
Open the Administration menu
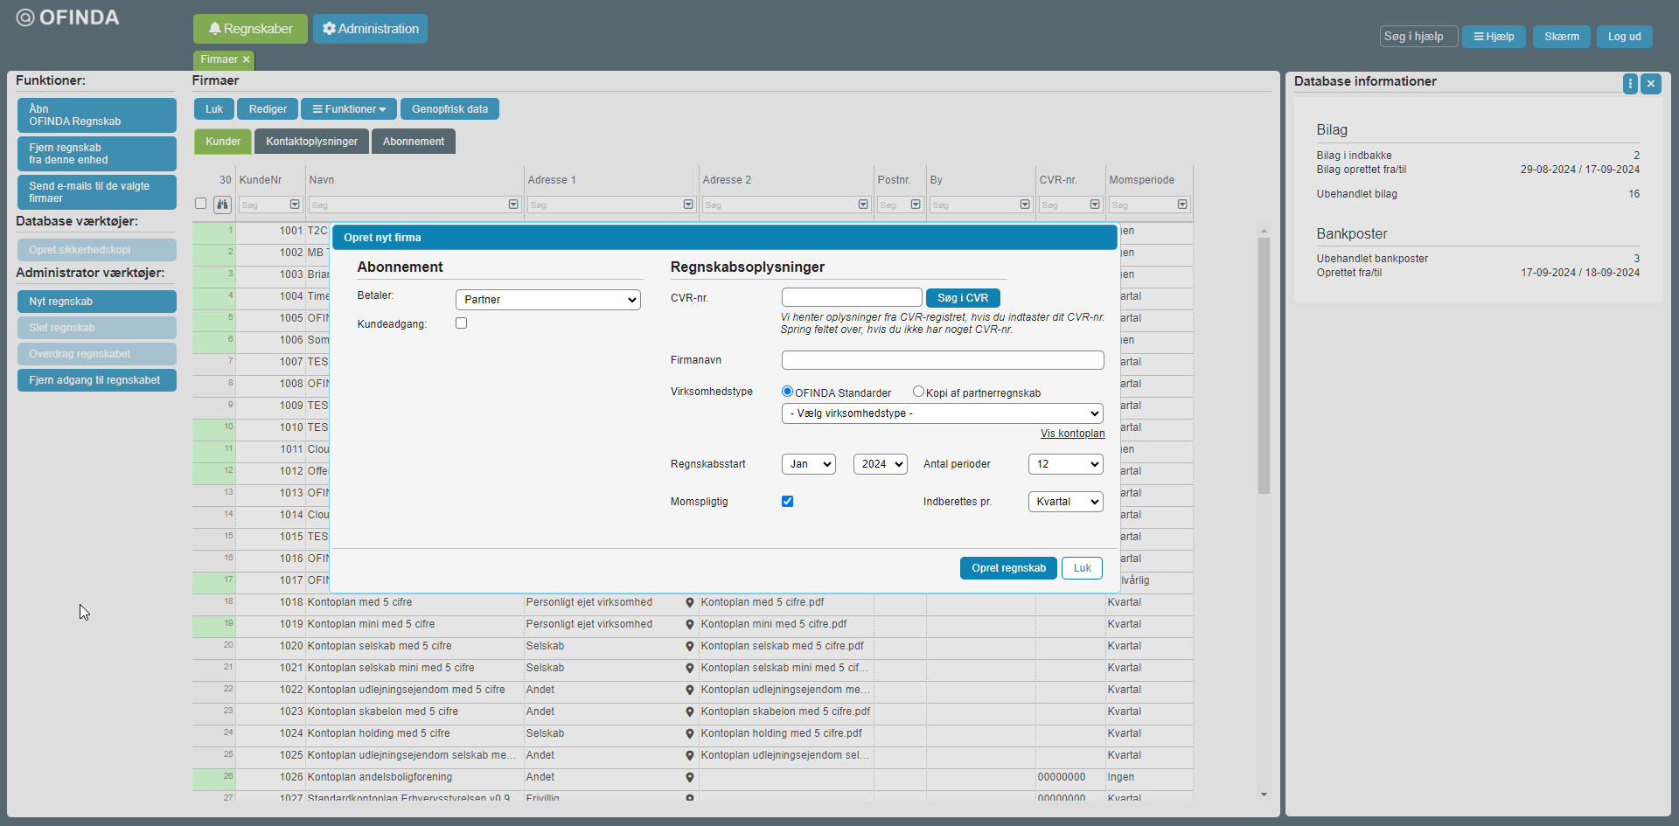click(x=370, y=29)
